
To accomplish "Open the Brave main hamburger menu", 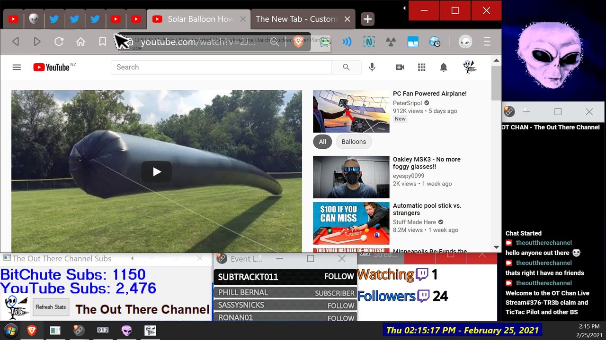I will (487, 42).
